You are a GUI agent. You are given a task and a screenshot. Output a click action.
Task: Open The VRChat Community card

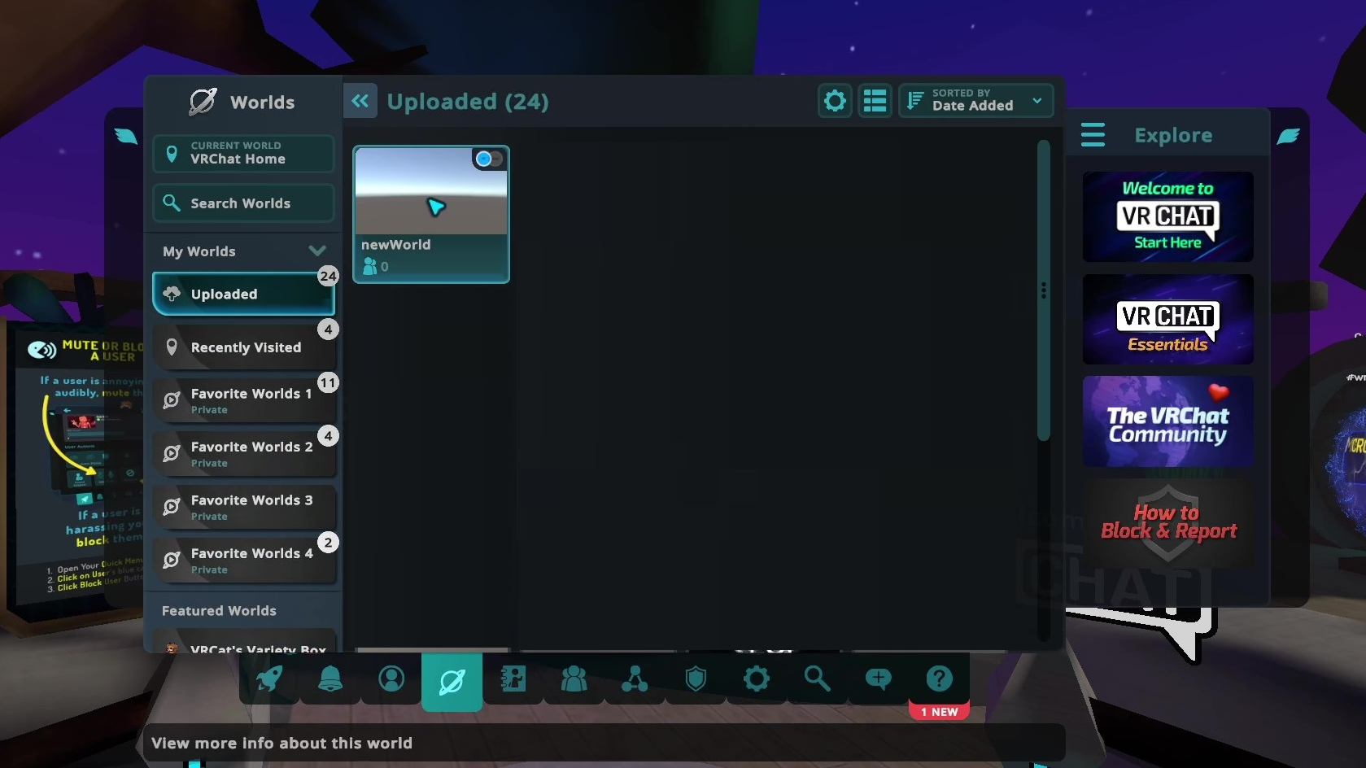pos(1167,421)
